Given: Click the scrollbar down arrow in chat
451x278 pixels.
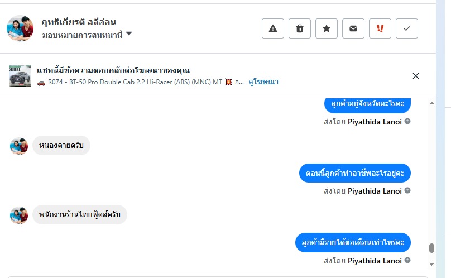Looking at the screenshot, I should pyautogui.click(x=431, y=263).
